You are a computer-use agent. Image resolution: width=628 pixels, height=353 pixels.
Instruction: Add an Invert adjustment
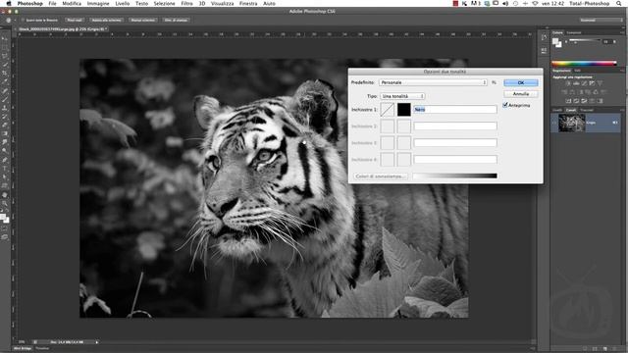pyautogui.click(x=568, y=100)
